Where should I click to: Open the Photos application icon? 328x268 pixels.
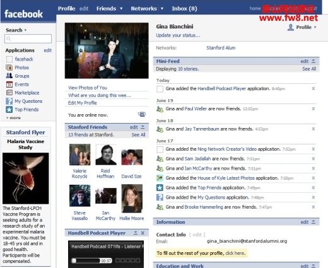[9, 67]
